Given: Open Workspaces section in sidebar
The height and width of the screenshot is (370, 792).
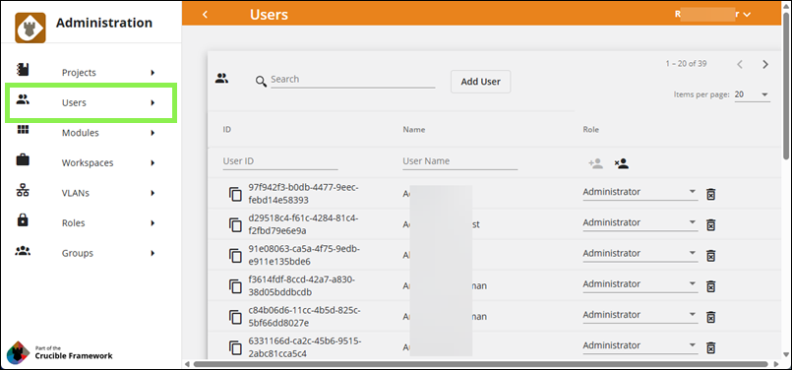Looking at the screenshot, I should point(91,163).
